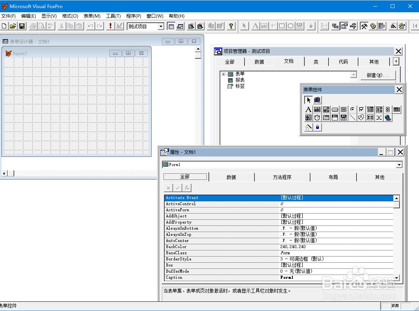Click down arrow of Properties list scrollbar
The width and height of the screenshot is (419, 311).
(x=397, y=278)
